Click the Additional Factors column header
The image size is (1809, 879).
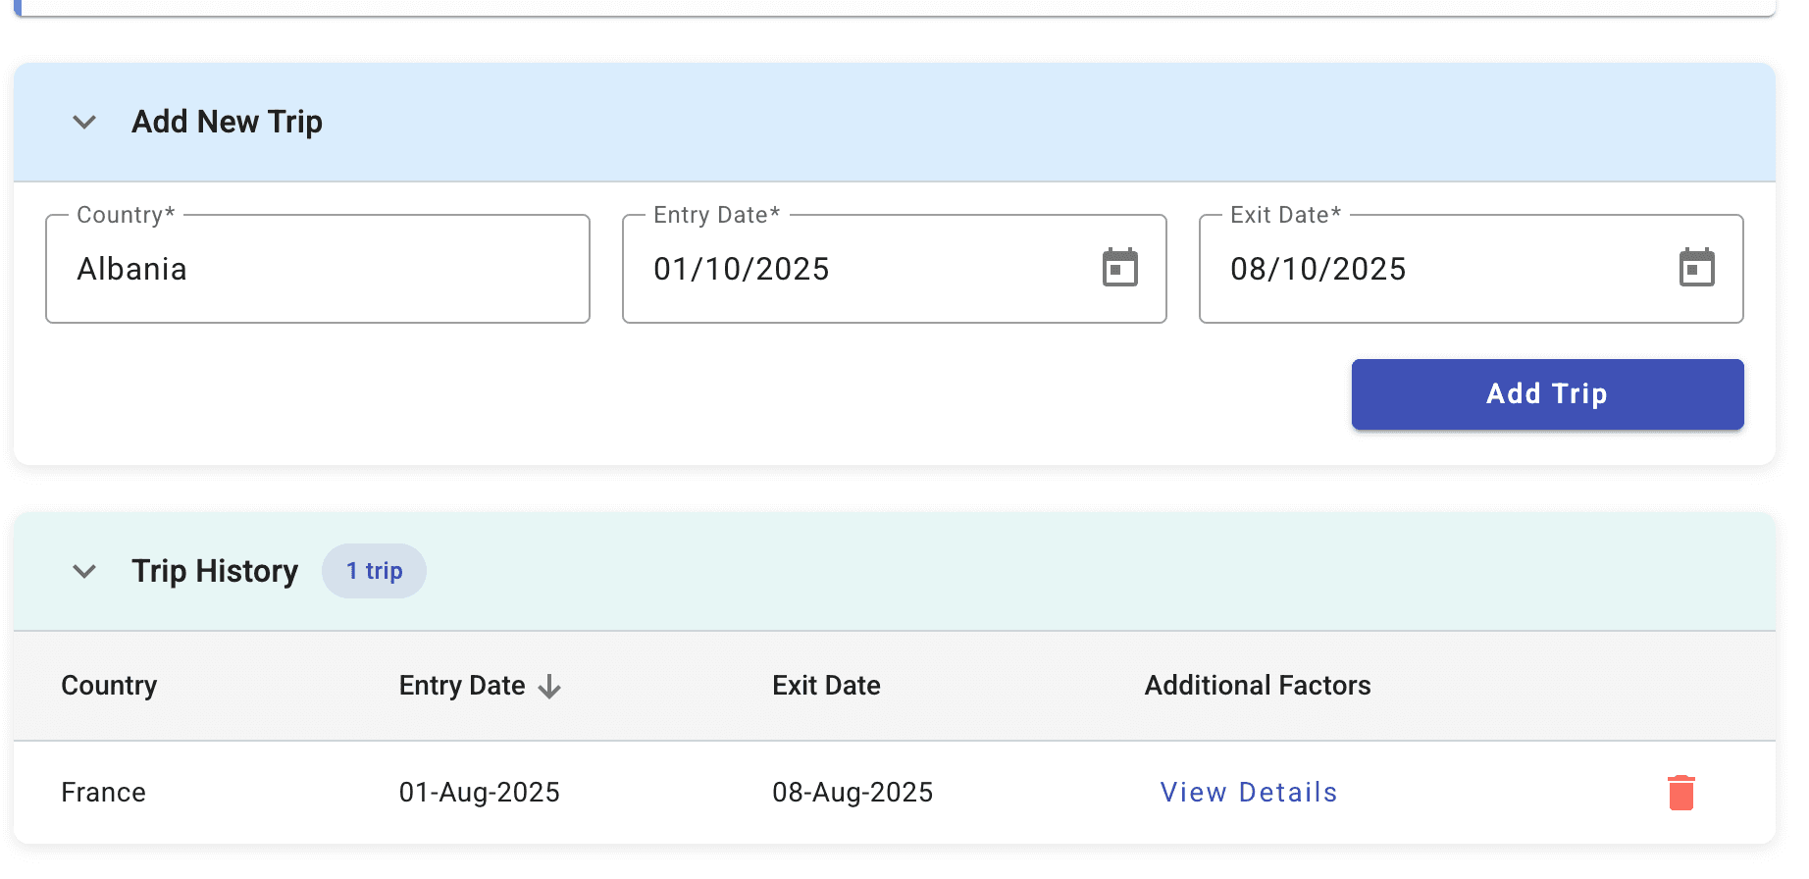point(1257,686)
